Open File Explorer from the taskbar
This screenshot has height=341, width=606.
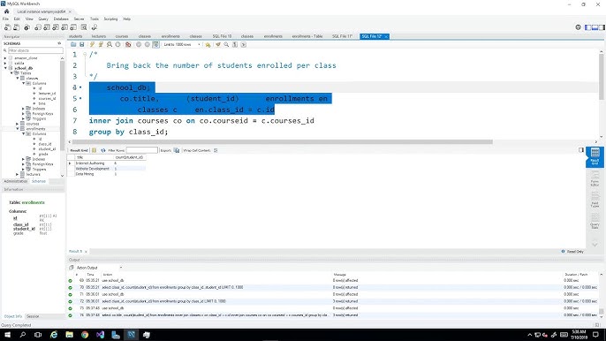(69, 335)
